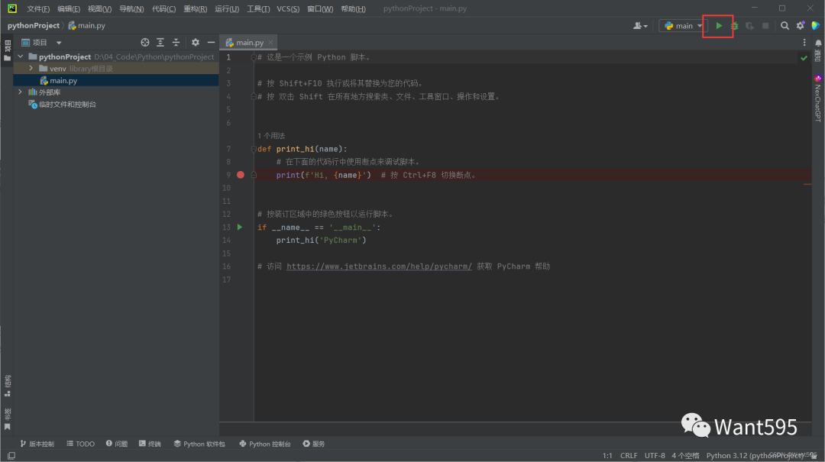Select main.py in the project tree
The image size is (825, 462).
click(x=63, y=80)
